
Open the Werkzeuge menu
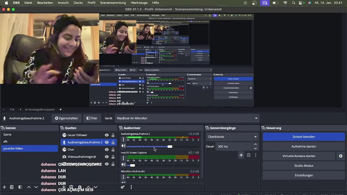[x=139, y=3]
